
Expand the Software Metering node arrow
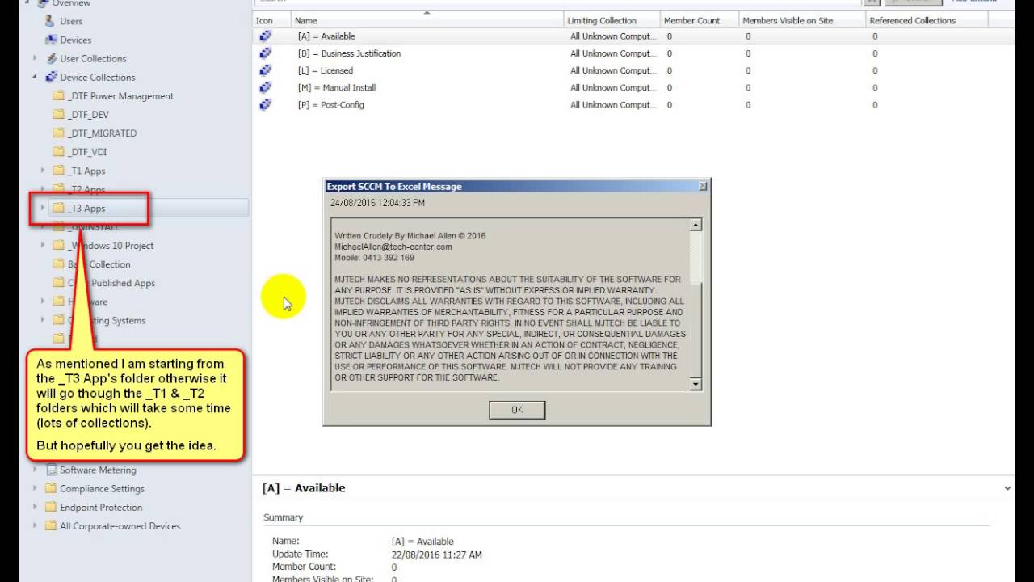(35, 470)
